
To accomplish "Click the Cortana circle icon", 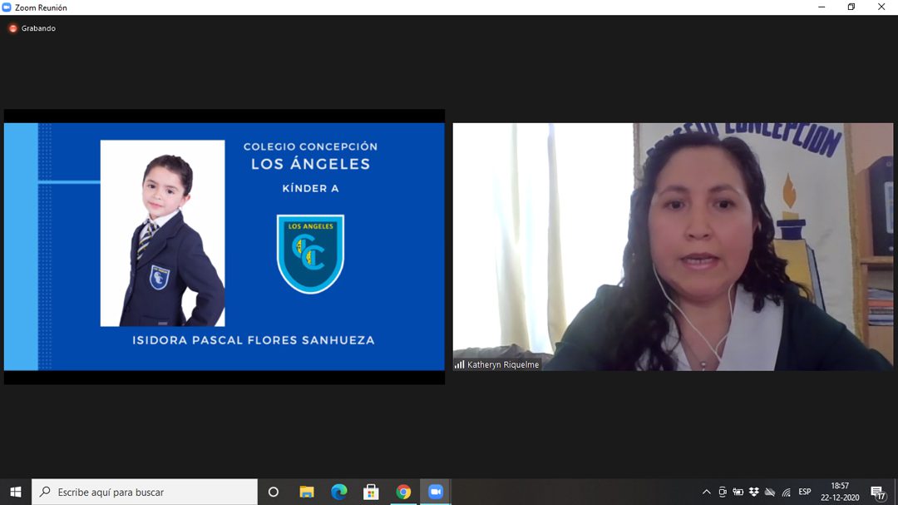I will (273, 492).
